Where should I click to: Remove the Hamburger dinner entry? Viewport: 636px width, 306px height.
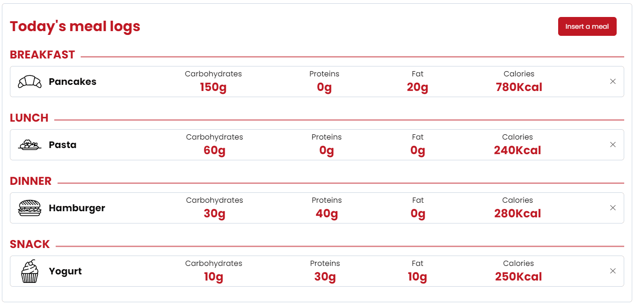(613, 208)
